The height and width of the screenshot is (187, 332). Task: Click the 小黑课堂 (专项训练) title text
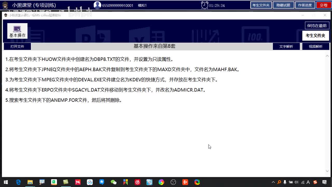[x=34, y=5]
